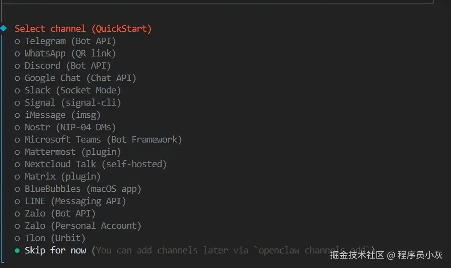Image resolution: width=451 pixels, height=268 pixels.
Task: Click the blue diamond prompt marker
Action: [4, 28]
